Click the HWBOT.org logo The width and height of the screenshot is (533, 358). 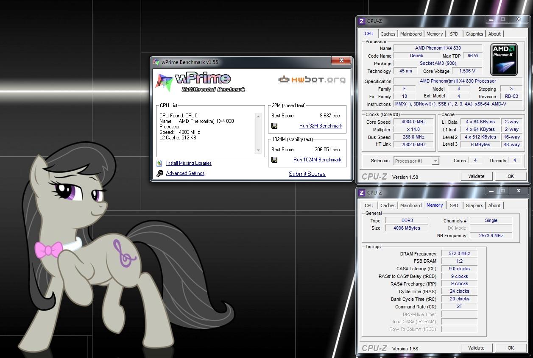312,79
